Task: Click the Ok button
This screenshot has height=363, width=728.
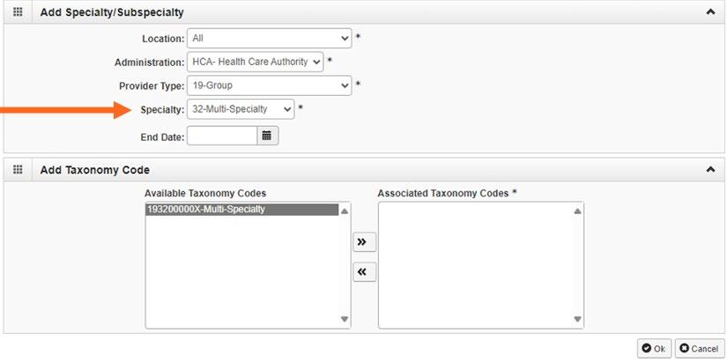Action: 654,349
